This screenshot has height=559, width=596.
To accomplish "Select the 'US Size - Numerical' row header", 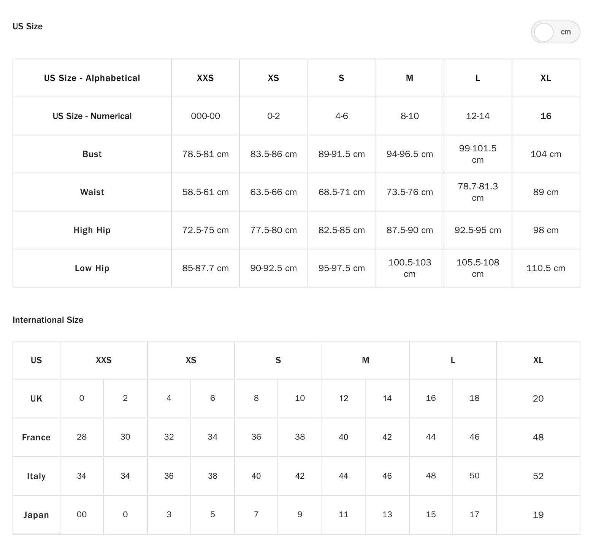I will point(92,116).
